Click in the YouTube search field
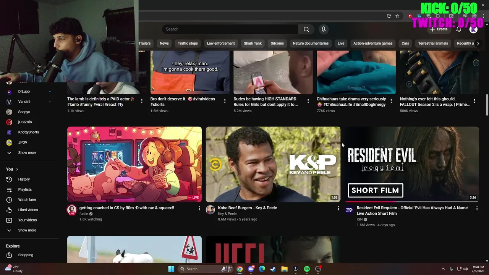The image size is (489, 275). [x=230, y=29]
